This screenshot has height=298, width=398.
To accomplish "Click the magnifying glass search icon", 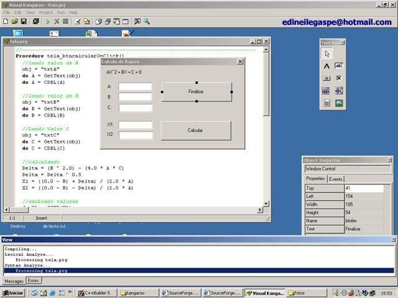I will click(147, 22).
